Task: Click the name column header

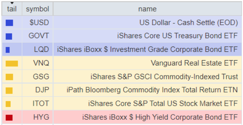Action: point(147,9)
